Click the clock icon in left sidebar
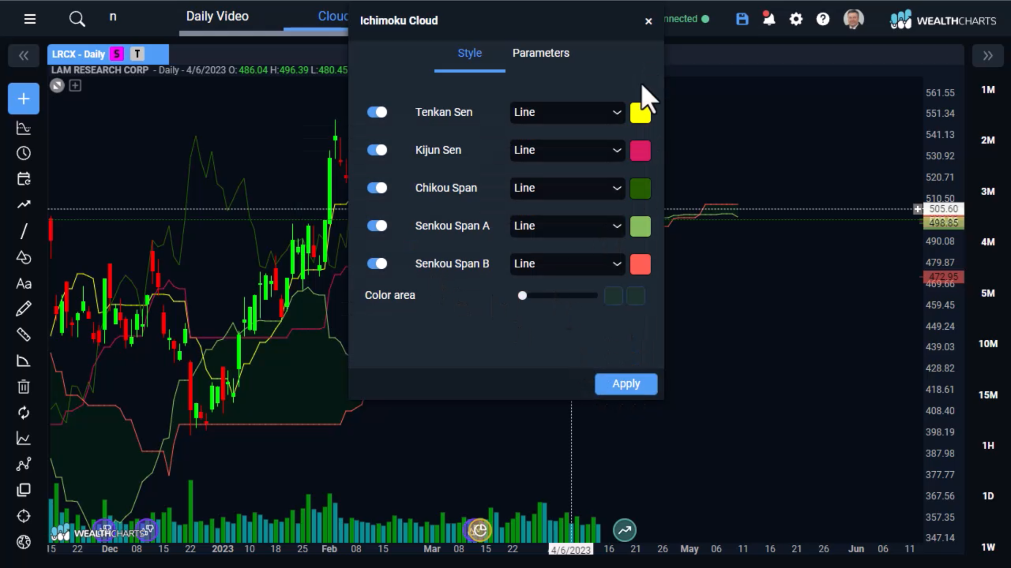The image size is (1011, 568). click(x=24, y=153)
